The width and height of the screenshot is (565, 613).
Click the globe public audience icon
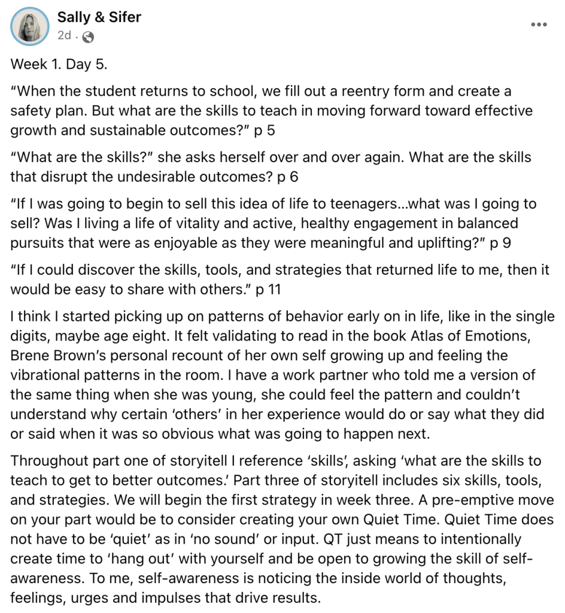click(87, 37)
